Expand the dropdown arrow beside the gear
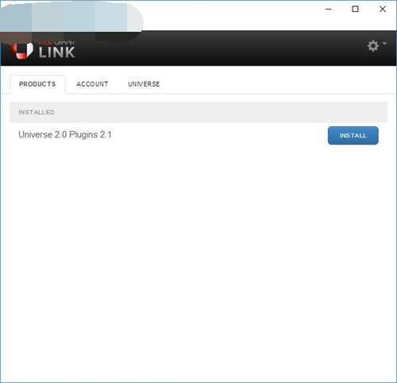The width and height of the screenshot is (397, 383). 384,43
